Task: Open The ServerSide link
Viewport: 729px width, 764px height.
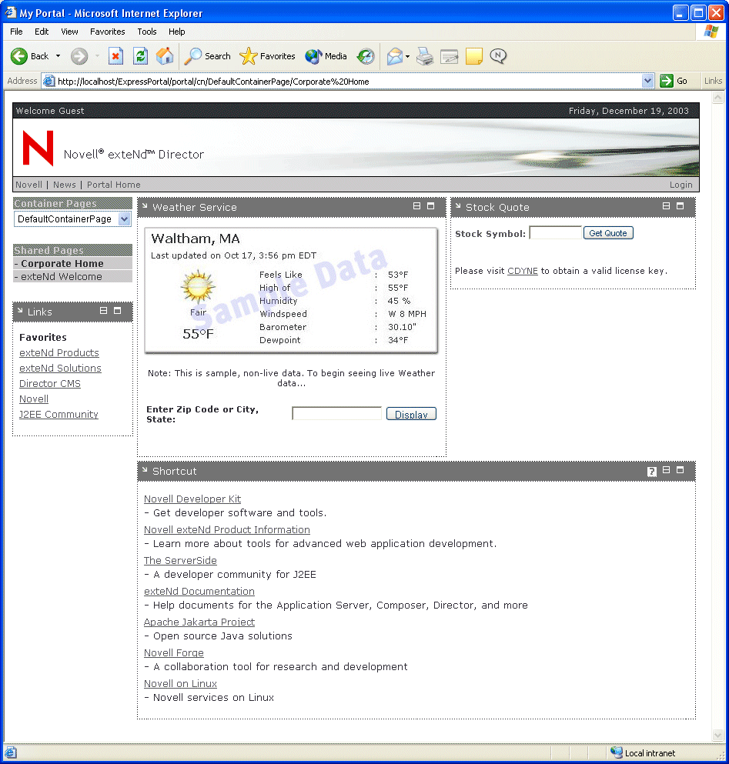Action: tap(180, 560)
